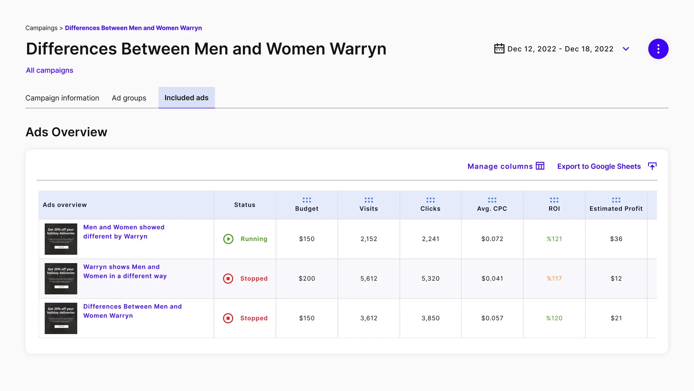The height and width of the screenshot is (391, 694).
Task: Grab the drag handle above Avg. CPC column
Action: point(492,200)
